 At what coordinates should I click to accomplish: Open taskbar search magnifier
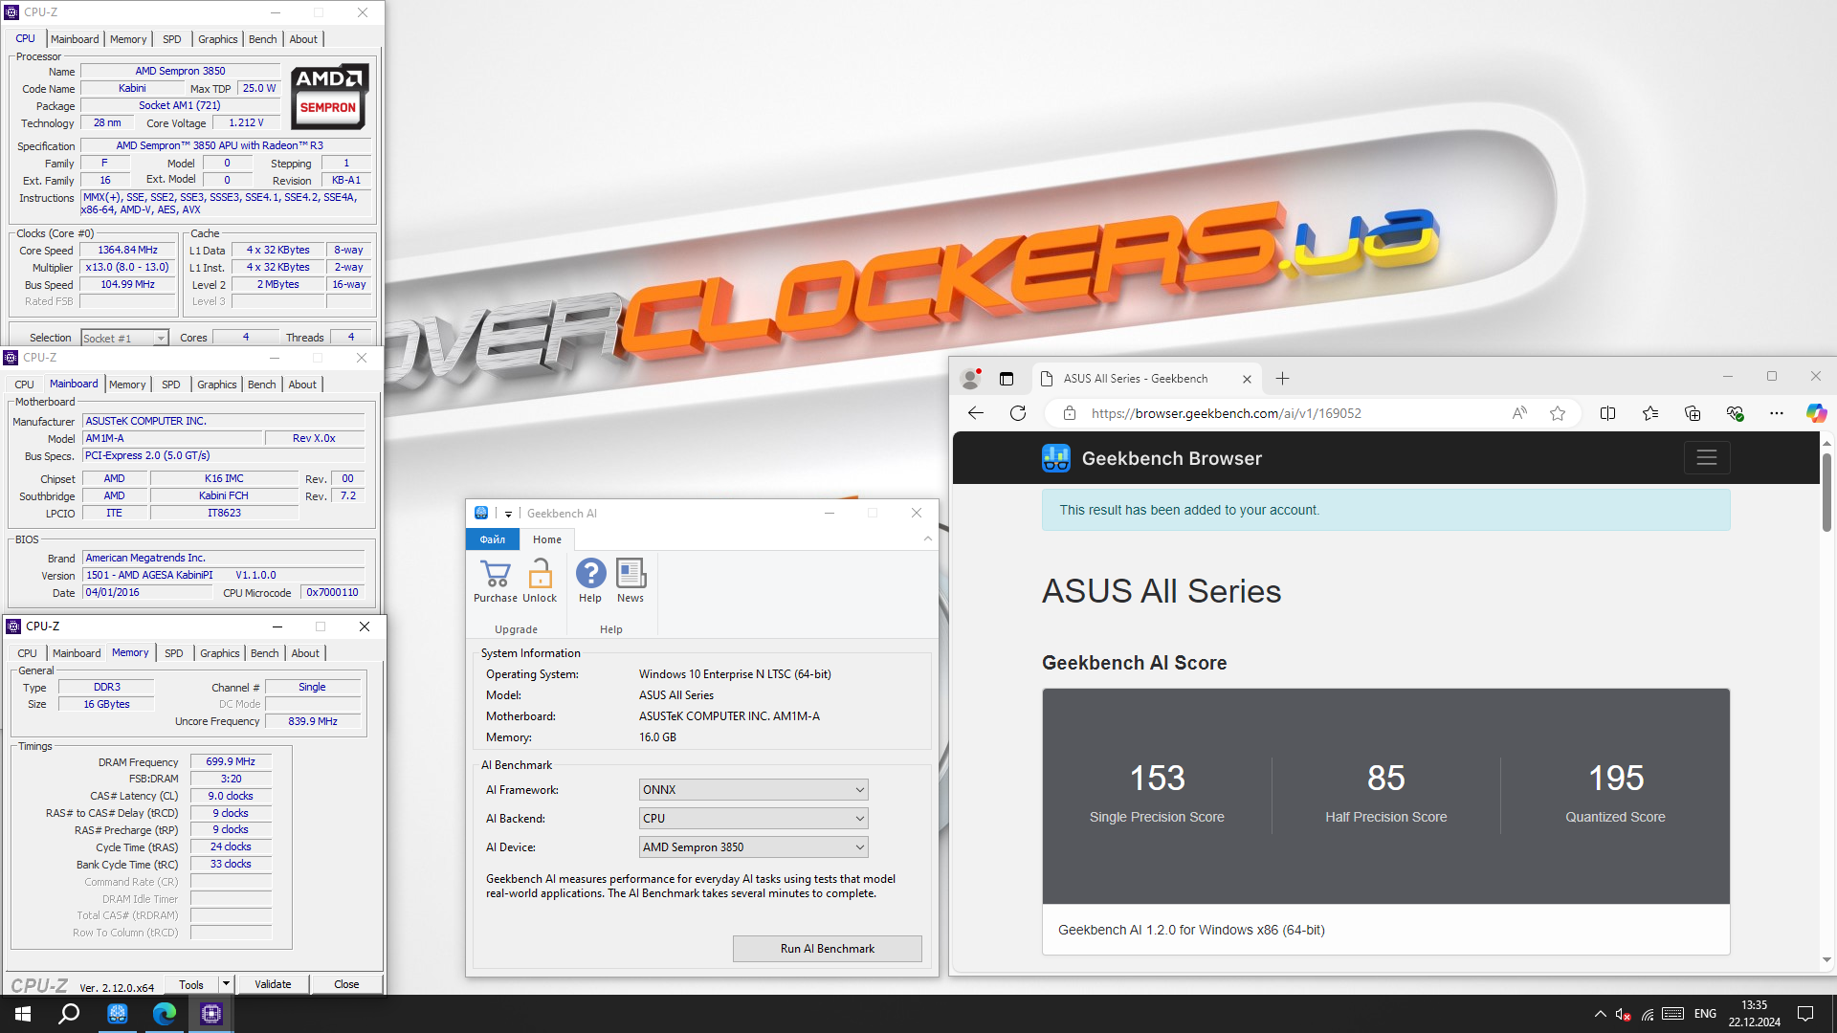click(69, 1014)
